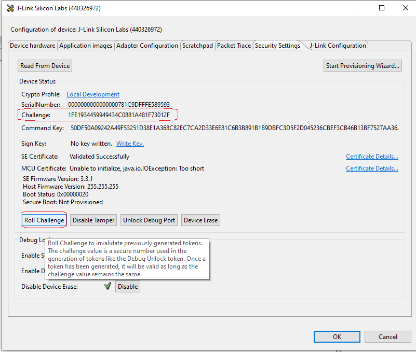Image resolution: width=416 pixels, height=352 pixels.
Task: Click Disable next to Disable Device Erase
Action: pos(127,287)
